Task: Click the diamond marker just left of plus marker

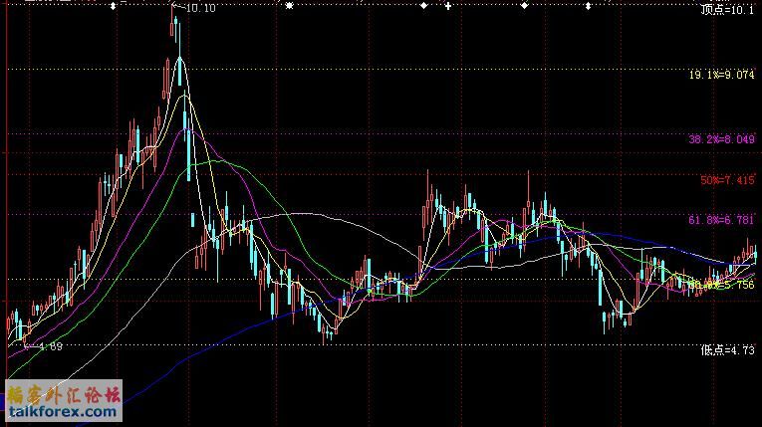Action: (423, 6)
